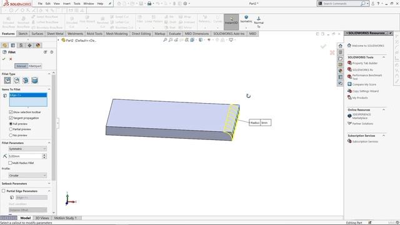400x225 pixels.
Task: Toggle Show selection toolbar checkbox
Action: (11, 112)
